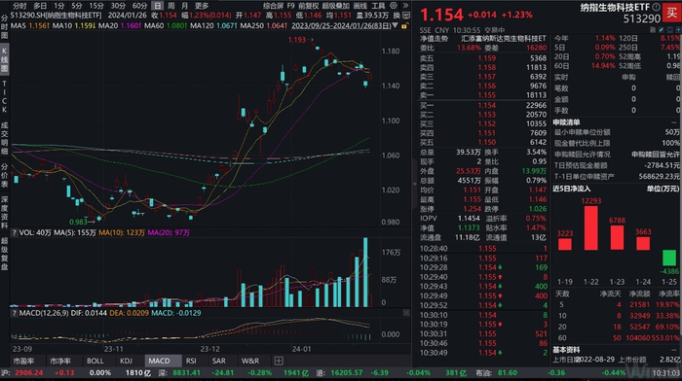
Task: Open 深度资料 sidebar tab
Action: click(4, 212)
